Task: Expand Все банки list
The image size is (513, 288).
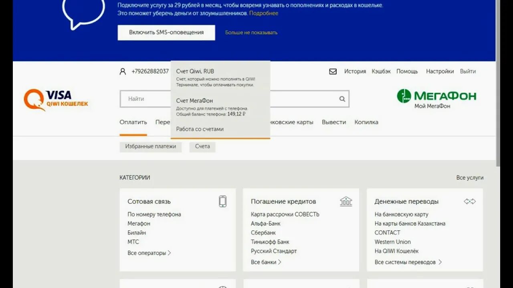Action: 266,262
